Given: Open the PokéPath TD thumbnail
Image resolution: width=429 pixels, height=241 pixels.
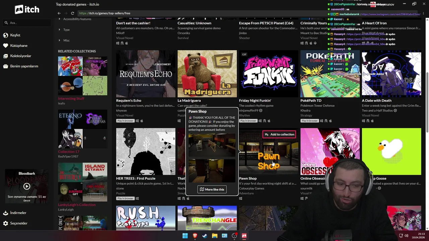Looking at the screenshot, I should point(330,74).
